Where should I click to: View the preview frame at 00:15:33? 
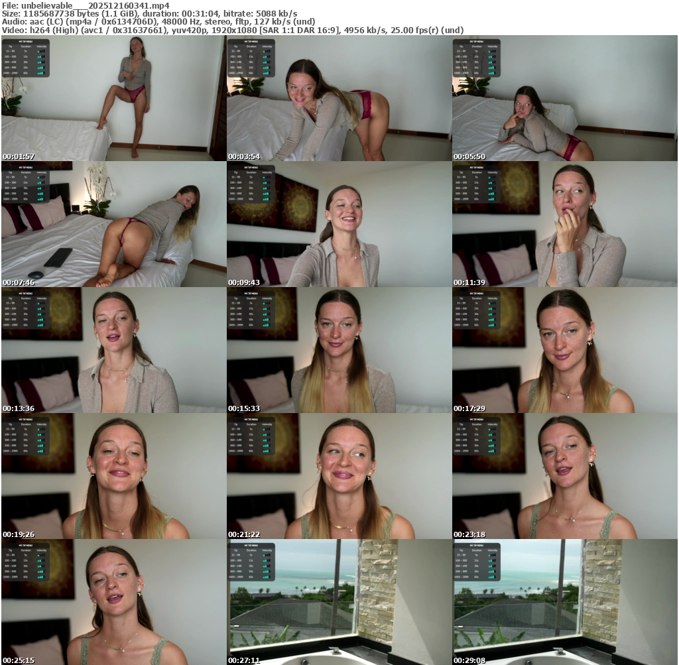[339, 350]
